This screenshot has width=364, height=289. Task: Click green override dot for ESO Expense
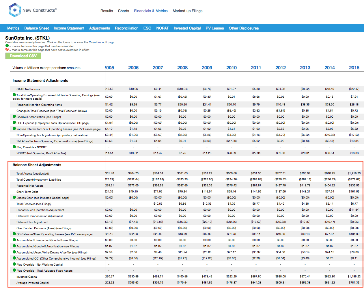(14, 123)
